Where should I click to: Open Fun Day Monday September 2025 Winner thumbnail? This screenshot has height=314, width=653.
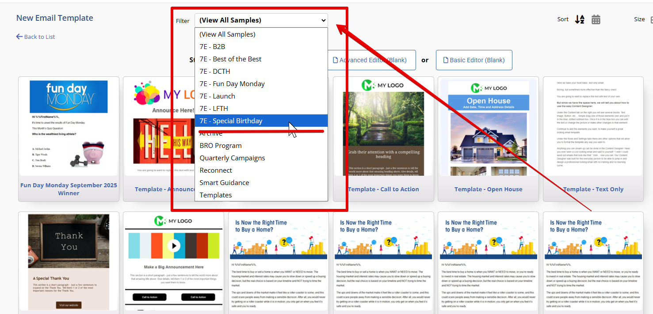coord(69,128)
